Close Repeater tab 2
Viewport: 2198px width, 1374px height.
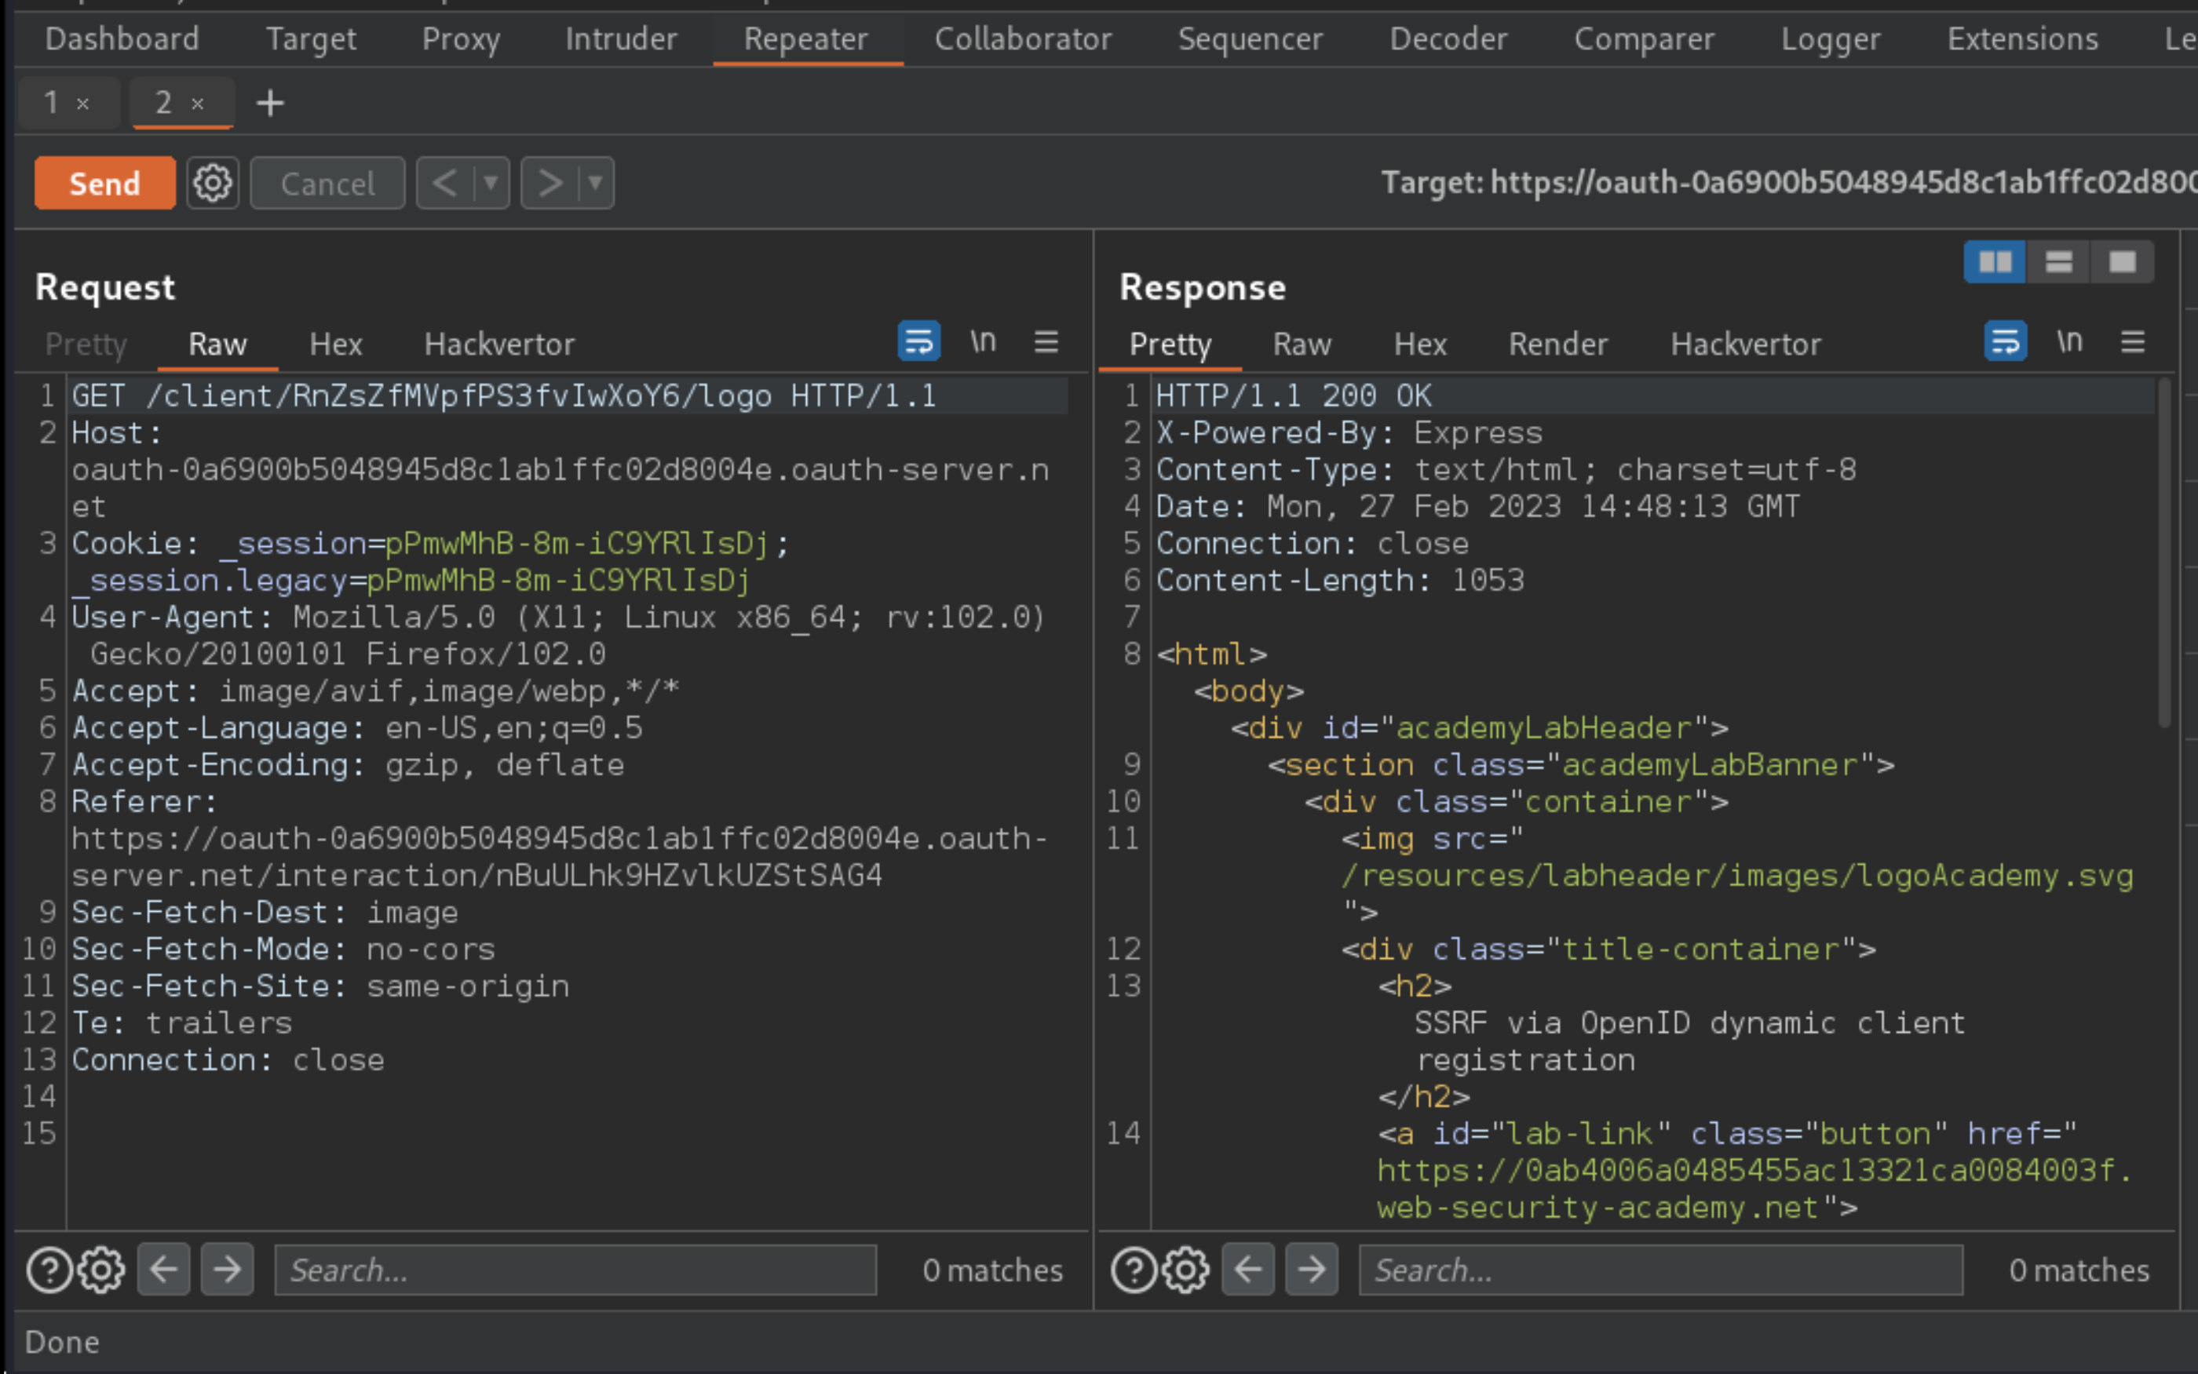pos(197,104)
